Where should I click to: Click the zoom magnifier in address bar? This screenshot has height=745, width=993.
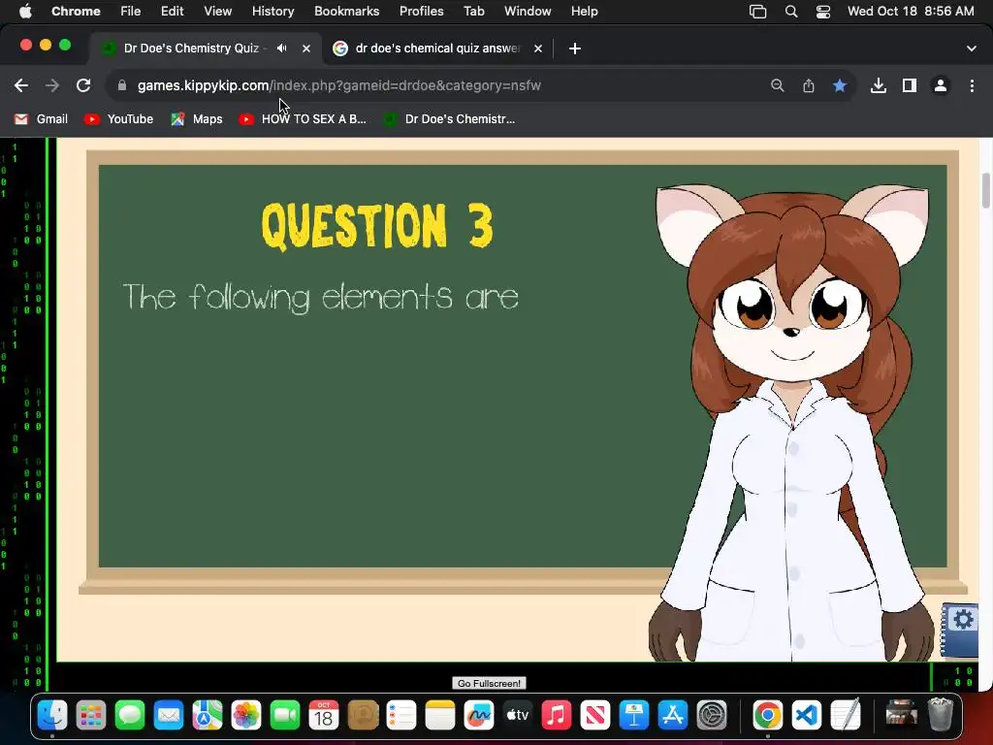(x=777, y=85)
